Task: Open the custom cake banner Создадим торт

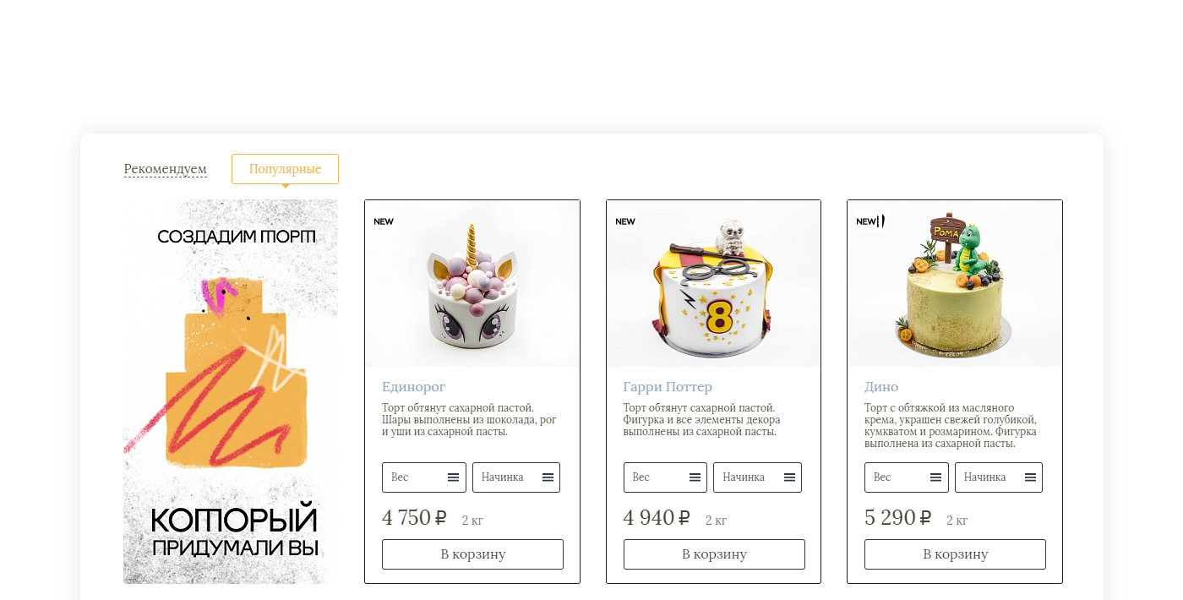Action: (231, 391)
